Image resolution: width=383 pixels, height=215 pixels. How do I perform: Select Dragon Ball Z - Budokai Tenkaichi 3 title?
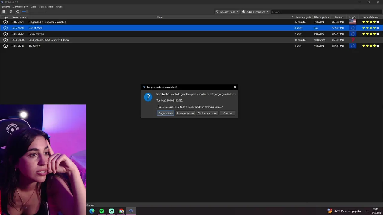pos(47,22)
